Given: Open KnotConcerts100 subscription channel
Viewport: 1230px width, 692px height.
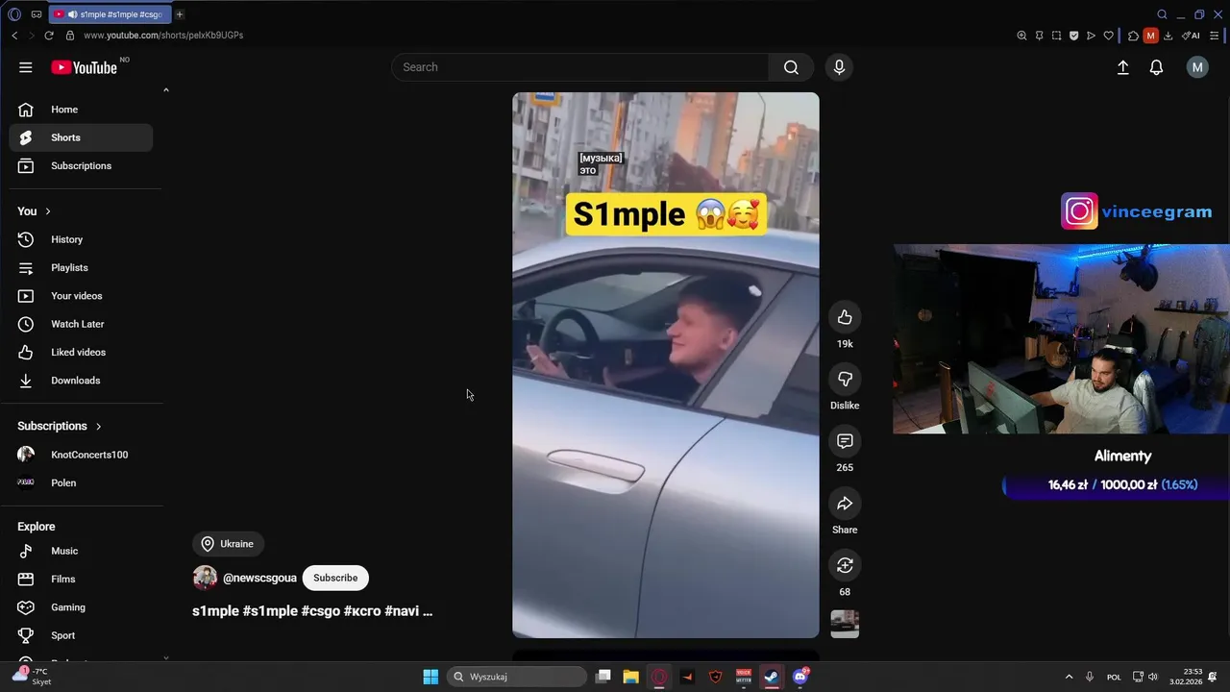Looking at the screenshot, I should [81, 455].
